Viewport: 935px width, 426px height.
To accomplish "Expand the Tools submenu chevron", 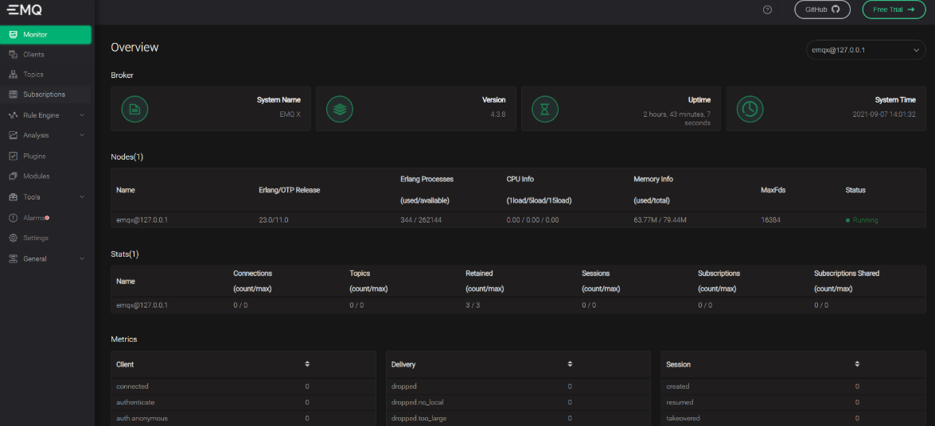I will pos(82,196).
